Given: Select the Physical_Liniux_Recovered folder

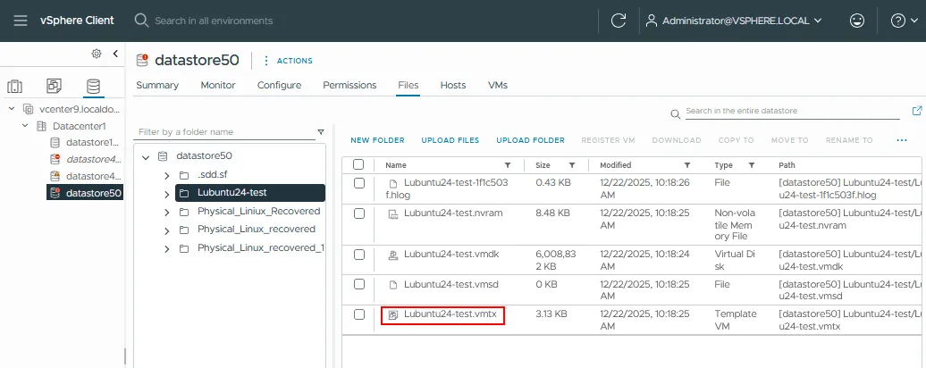Looking at the screenshot, I should (258, 211).
